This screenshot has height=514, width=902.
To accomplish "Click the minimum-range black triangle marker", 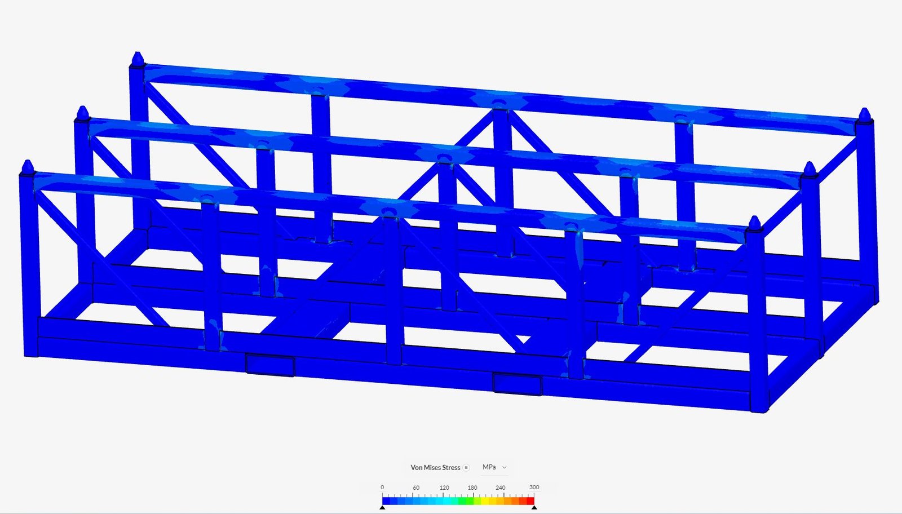I will pyautogui.click(x=382, y=507).
